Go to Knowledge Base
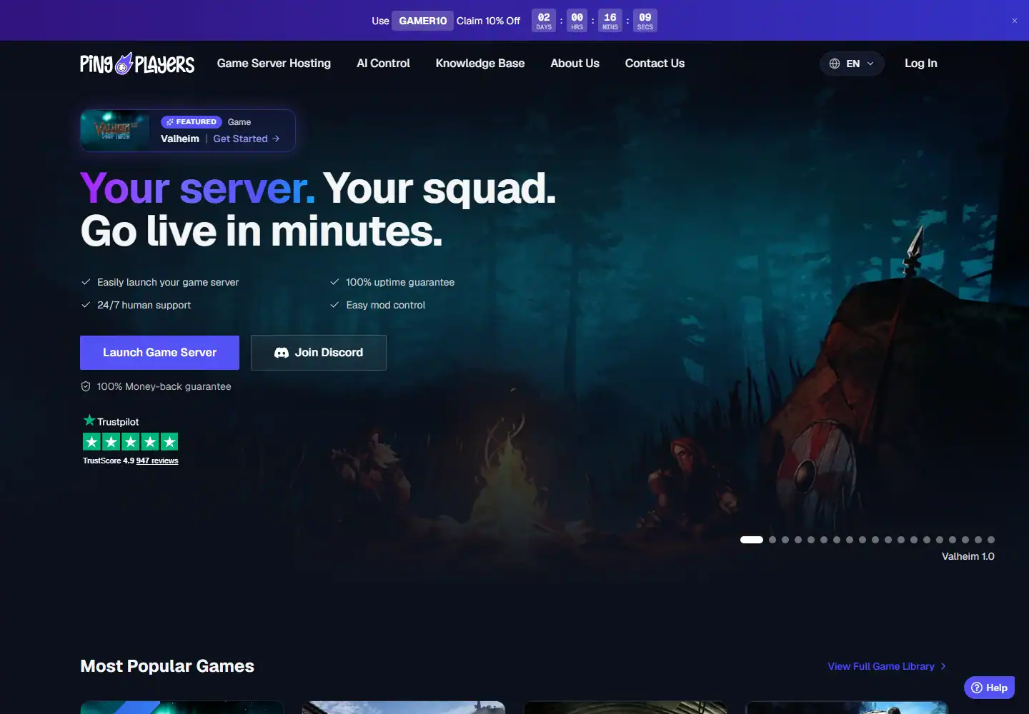Viewport: 1029px width, 714px height. (x=480, y=64)
